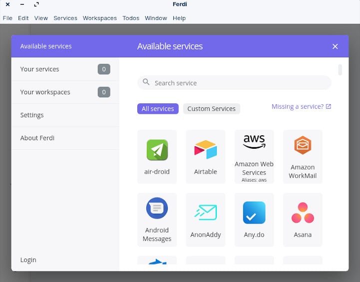360x282 pixels.
Task: Open the Help menu
Action: pos(179,18)
